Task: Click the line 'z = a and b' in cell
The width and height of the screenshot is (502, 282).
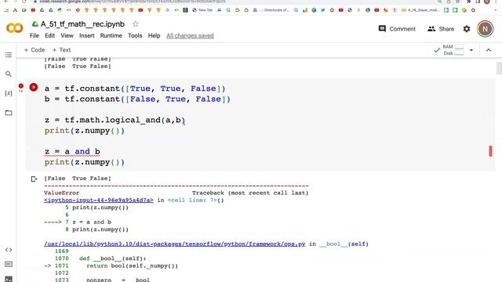Action: tap(72, 151)
